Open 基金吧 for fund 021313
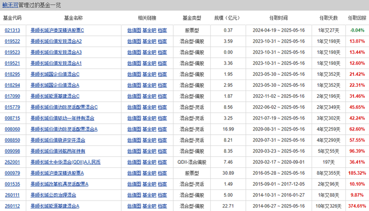The height and width of the screenshot is (211, 369). (149, 31)
